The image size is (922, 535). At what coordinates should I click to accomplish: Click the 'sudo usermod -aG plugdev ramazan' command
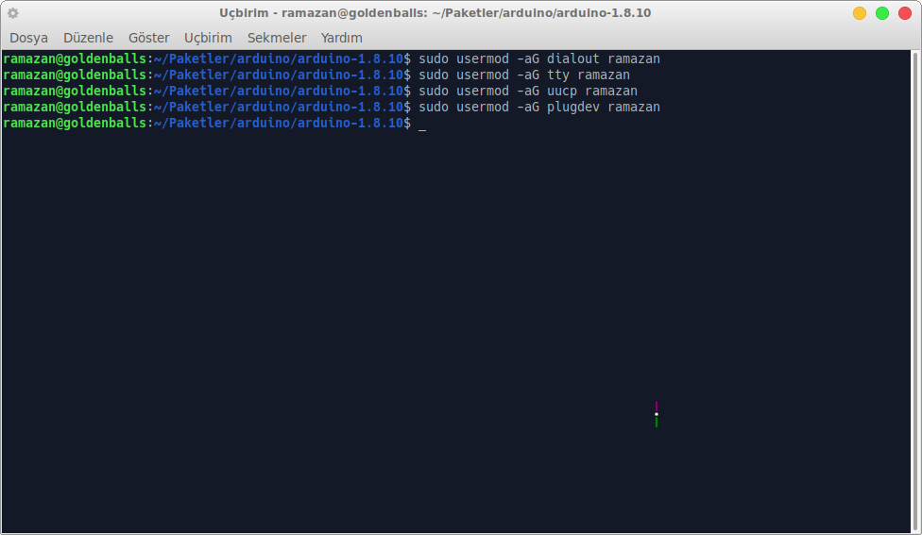point(539,107)
